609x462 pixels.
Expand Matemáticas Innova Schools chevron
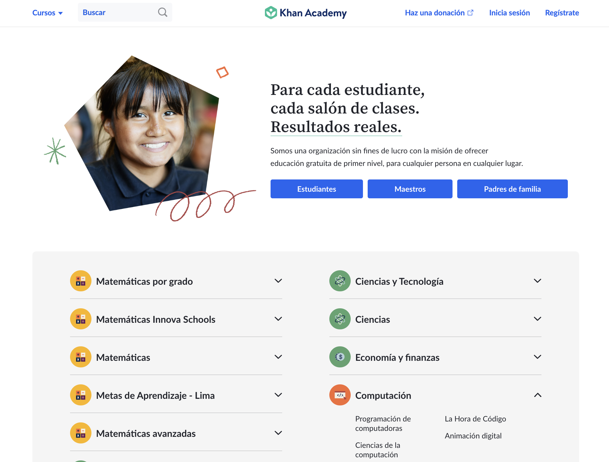click(x=278, y=319)
